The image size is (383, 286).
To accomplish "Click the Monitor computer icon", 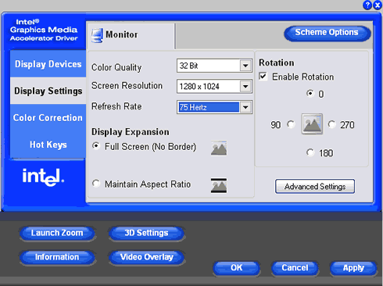I will coord(97,36).
